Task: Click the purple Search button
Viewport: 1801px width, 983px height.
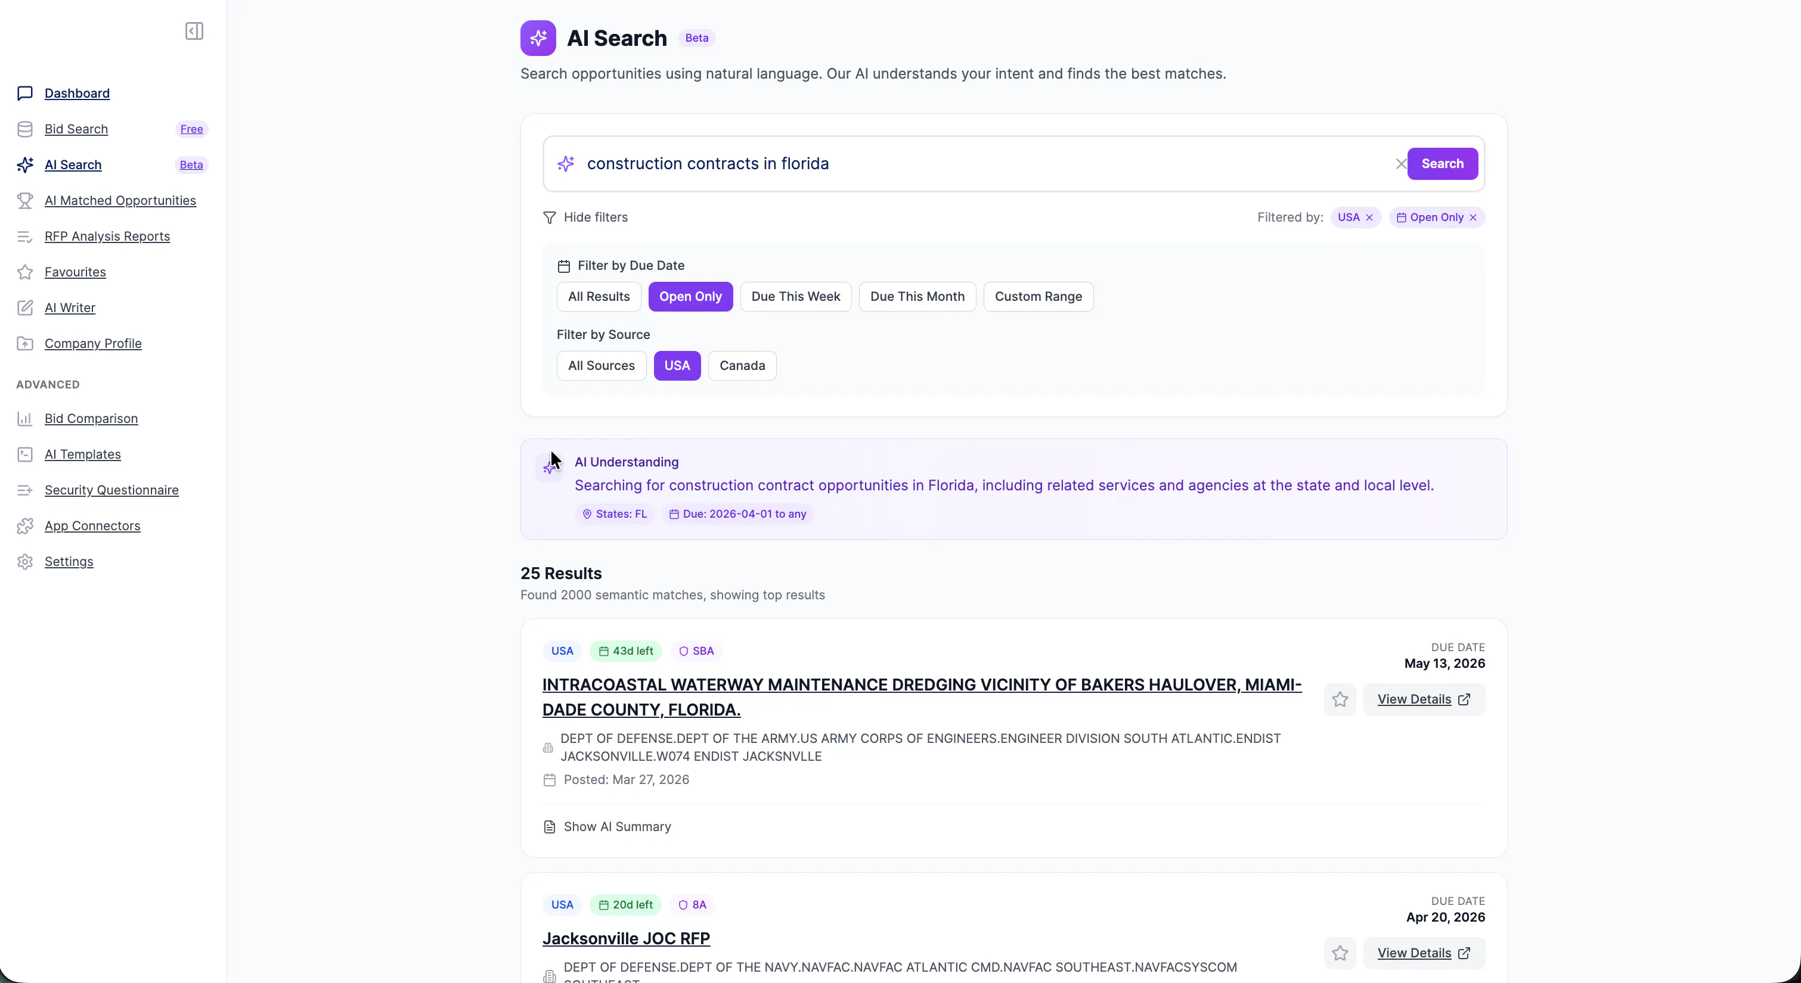Action: 1442,163
